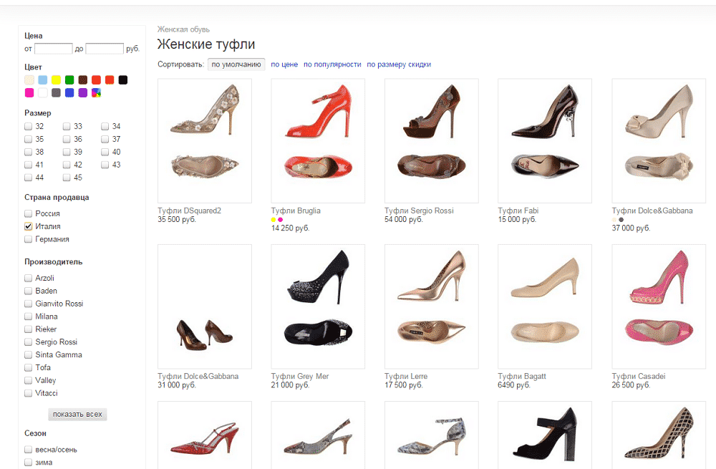Image resolution: width=716 pixels, height=469 pixels.
Task: Open Туфли Fabi product title
Action: [518, 211]
